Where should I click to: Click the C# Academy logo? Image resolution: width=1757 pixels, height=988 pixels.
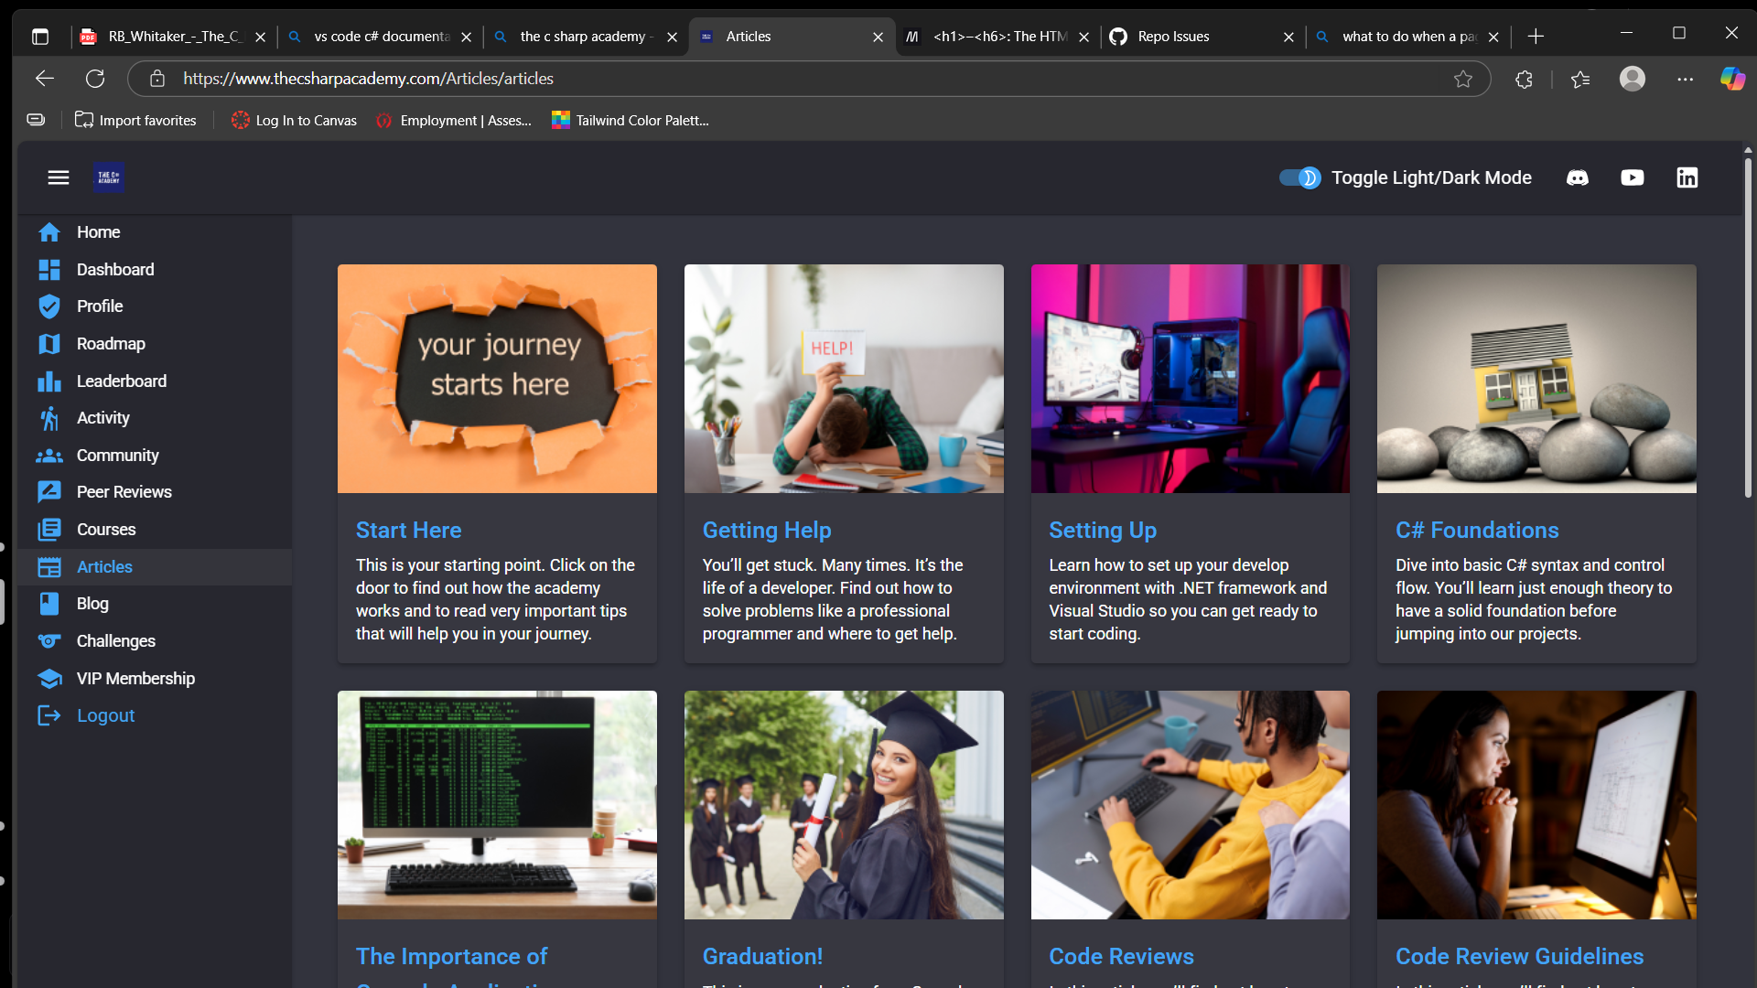click(x=109, y=177)
